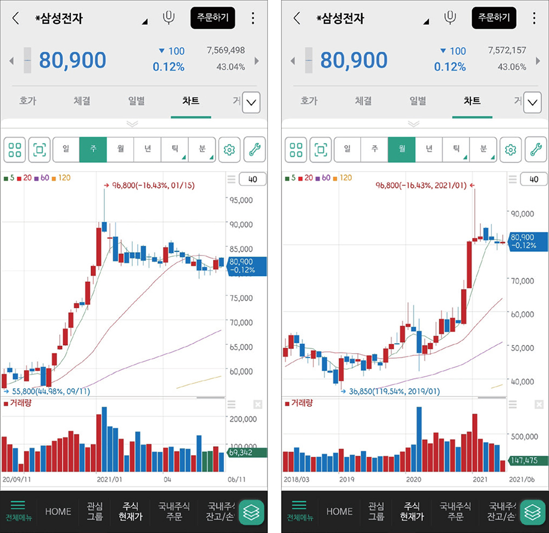Viewport: 549px width, 533px height.
Task: Open 분 minute dropdown on left phone
Action: pyautogui.click(x=202, y=150)
